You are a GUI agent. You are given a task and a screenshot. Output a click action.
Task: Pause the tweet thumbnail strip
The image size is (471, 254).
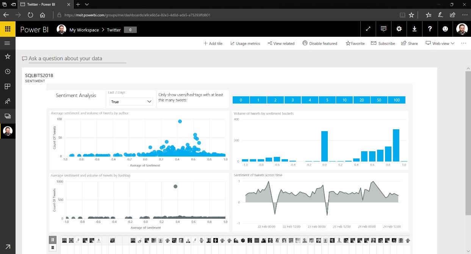53,240
